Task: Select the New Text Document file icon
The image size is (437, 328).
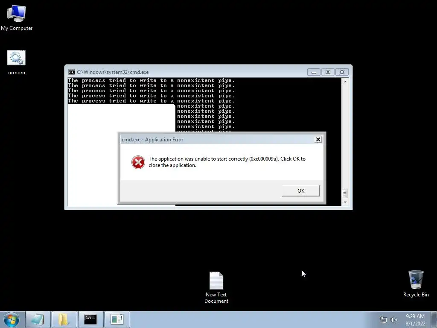Action: click(216, 287)
